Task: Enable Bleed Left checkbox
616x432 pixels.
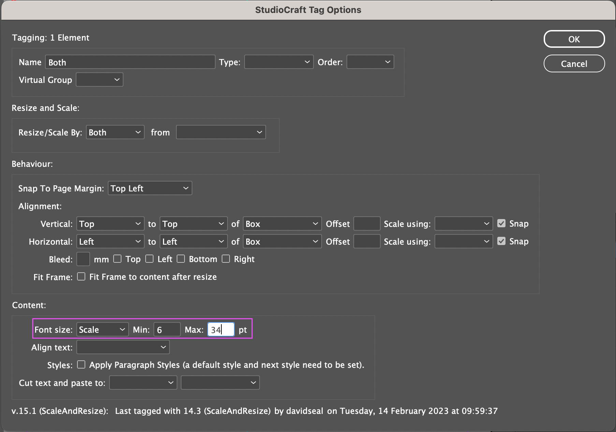Action: tap(149, 259)
